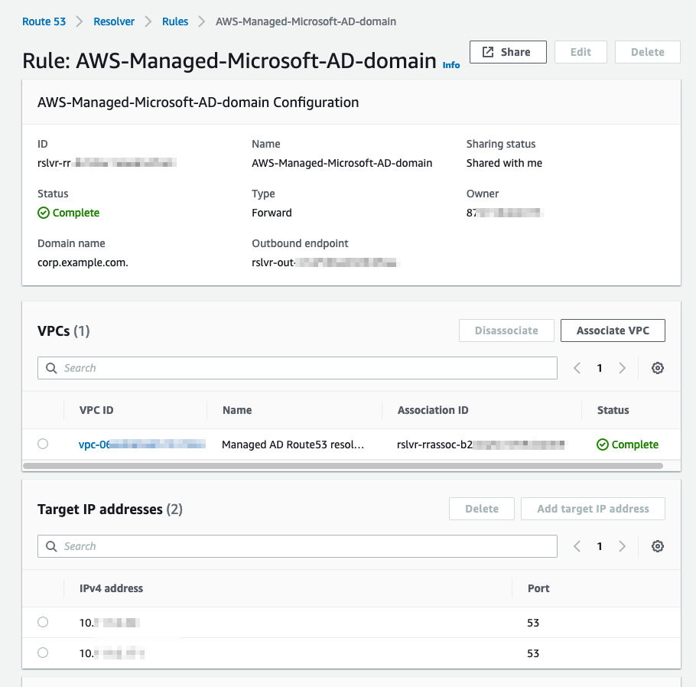The image size is (696, 687).
Task: Click the search magnifier icon in Target IPs
Action: tap(51, 546)
